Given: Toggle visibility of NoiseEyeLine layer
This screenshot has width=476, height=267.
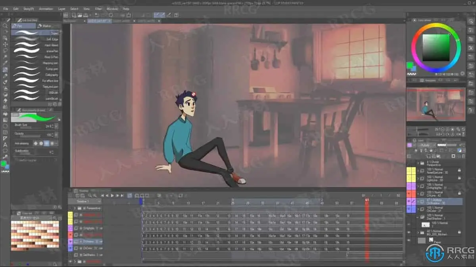Looking at the screenshot, I should (409, 170).
